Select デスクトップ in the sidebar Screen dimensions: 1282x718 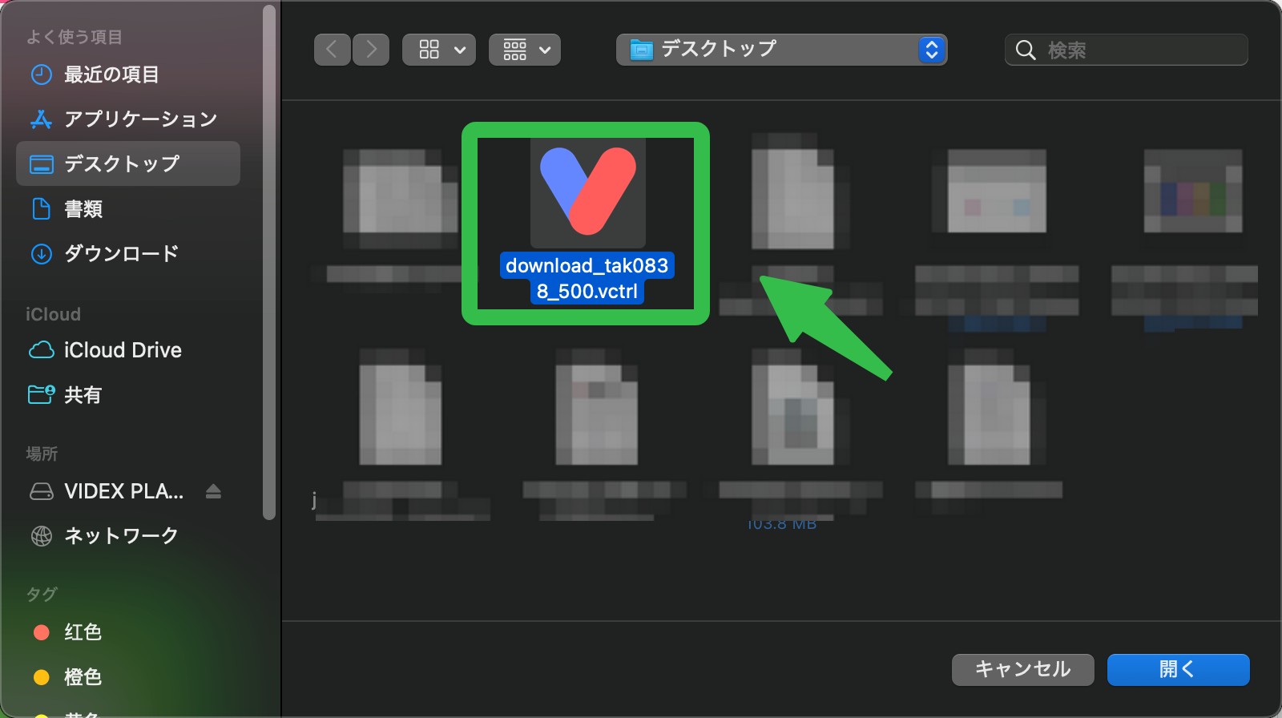[x=128, y=163]
